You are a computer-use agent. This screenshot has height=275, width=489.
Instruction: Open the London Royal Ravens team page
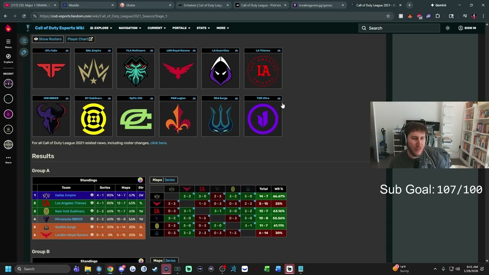(x=71, y=235)
